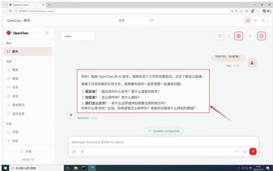Click OpenClaw breadcrumb in header

point(14,21)
